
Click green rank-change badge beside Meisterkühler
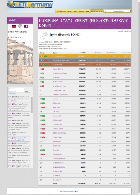(44, 116)
